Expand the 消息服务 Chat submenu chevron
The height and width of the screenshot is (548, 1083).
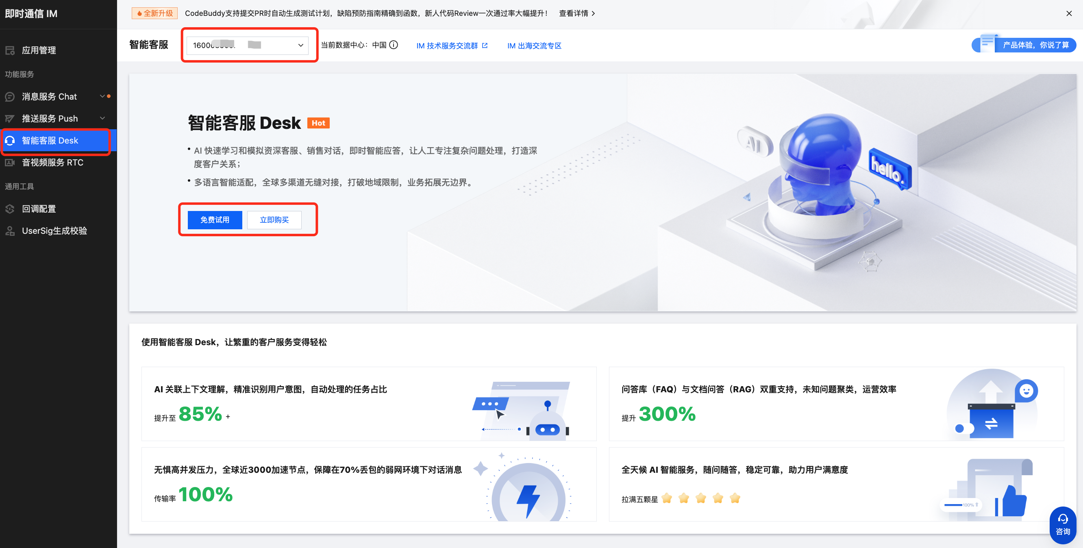coord(102,96)
